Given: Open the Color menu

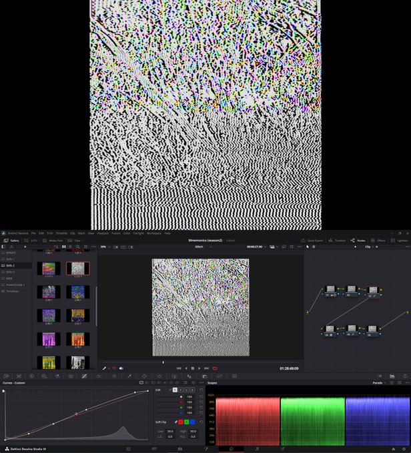Looking at the screenshot, I should point(127,233).
